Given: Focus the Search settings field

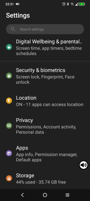Looking at the screenshot, I should (45, 29).
